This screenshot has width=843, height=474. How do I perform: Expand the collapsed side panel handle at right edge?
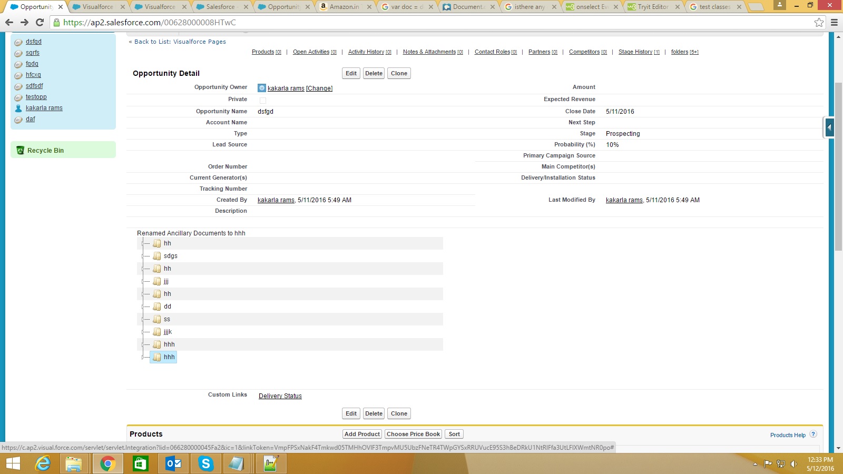829,127
